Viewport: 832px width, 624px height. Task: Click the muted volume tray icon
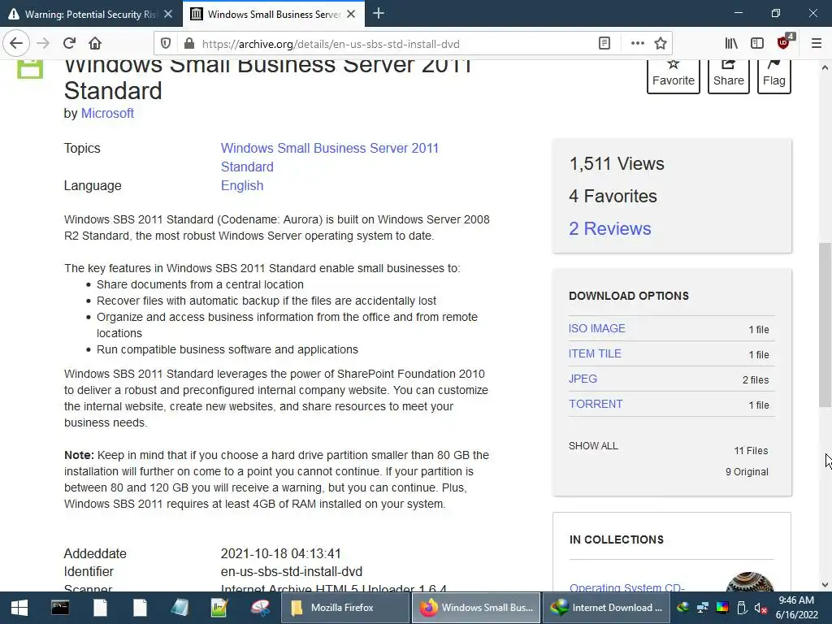coord(760,608)
